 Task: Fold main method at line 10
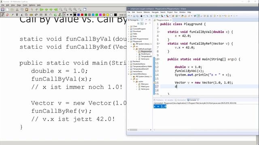159,59
